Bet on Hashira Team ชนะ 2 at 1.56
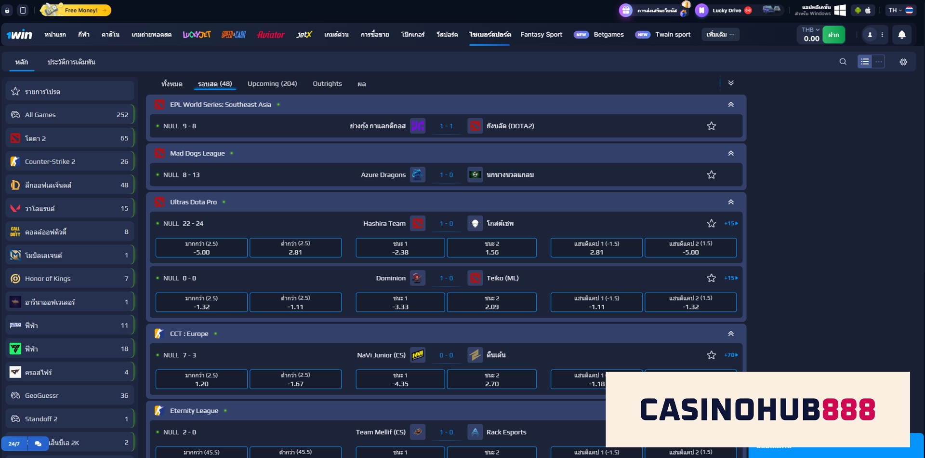The height and width of the screenshot is (458, 925). click(491, 248)
